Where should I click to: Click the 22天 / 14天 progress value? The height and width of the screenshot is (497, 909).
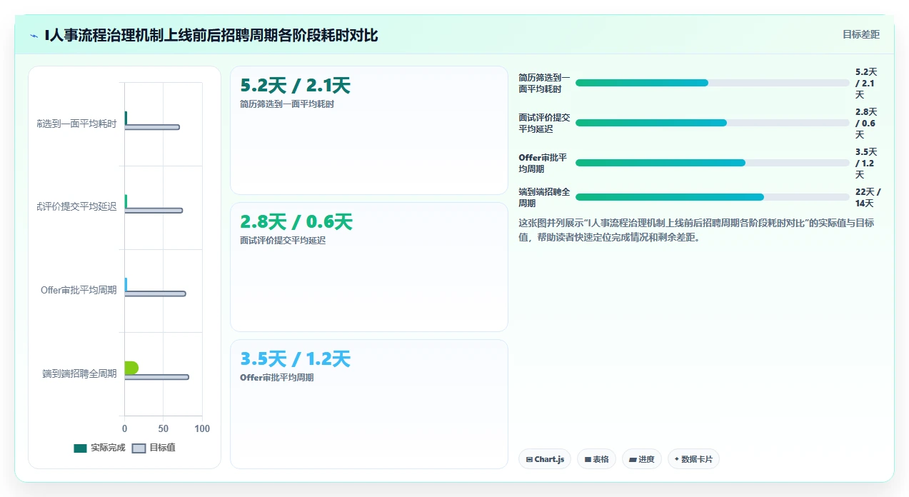[x=868, y=198]
